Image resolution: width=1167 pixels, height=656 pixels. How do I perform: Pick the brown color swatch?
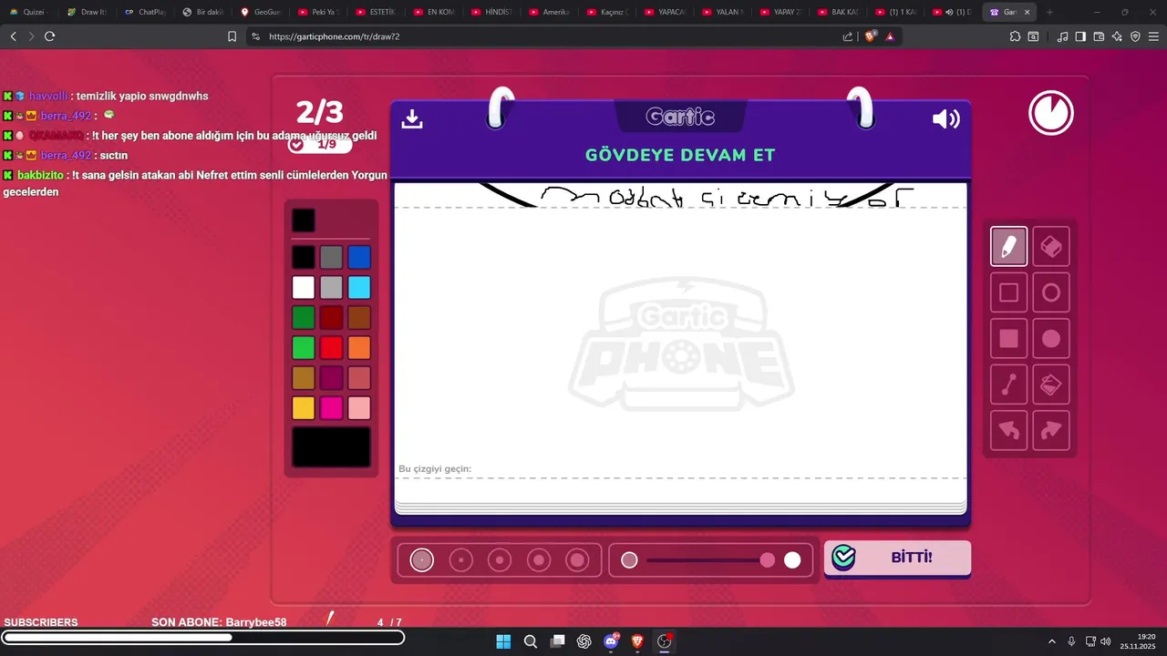click(x=359, y=318)
